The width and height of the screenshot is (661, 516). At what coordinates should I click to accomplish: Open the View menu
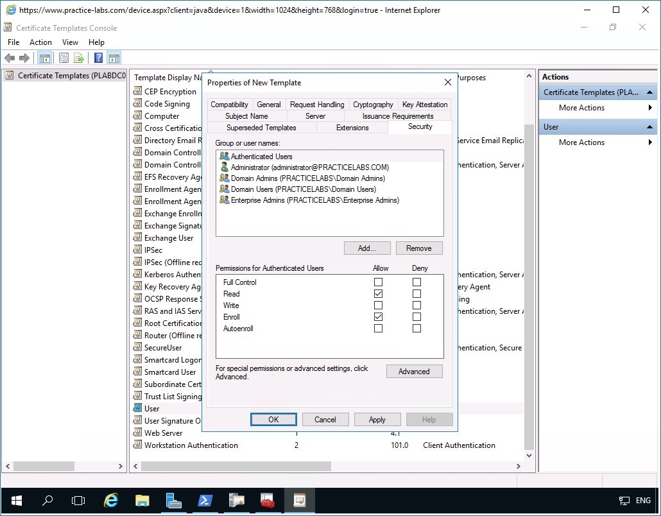click(70, 42)
